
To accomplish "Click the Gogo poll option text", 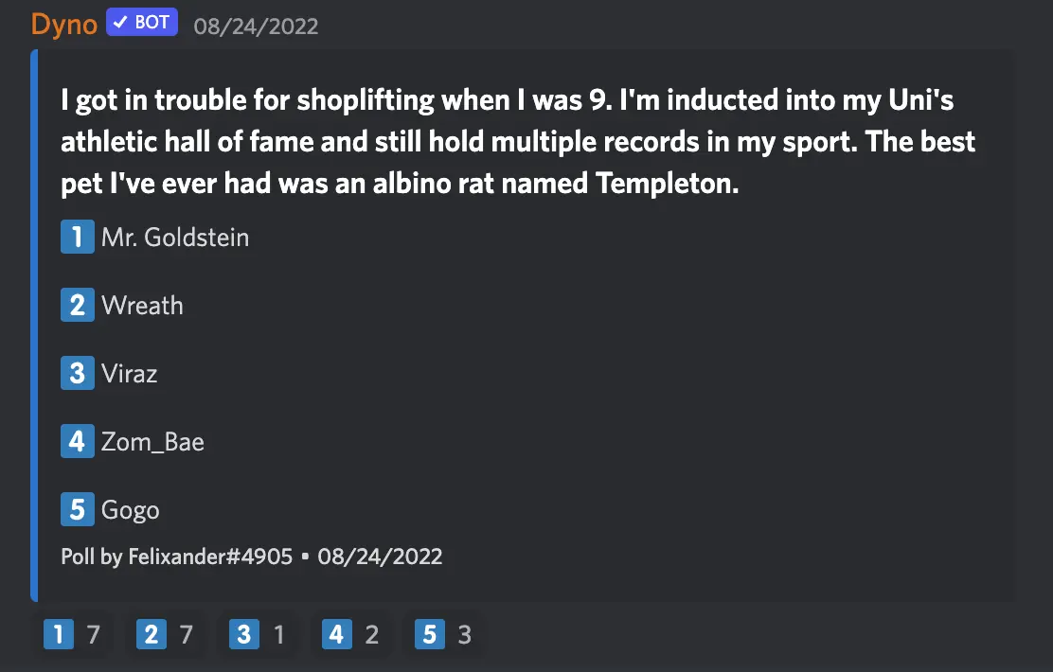I will point(131,509).
